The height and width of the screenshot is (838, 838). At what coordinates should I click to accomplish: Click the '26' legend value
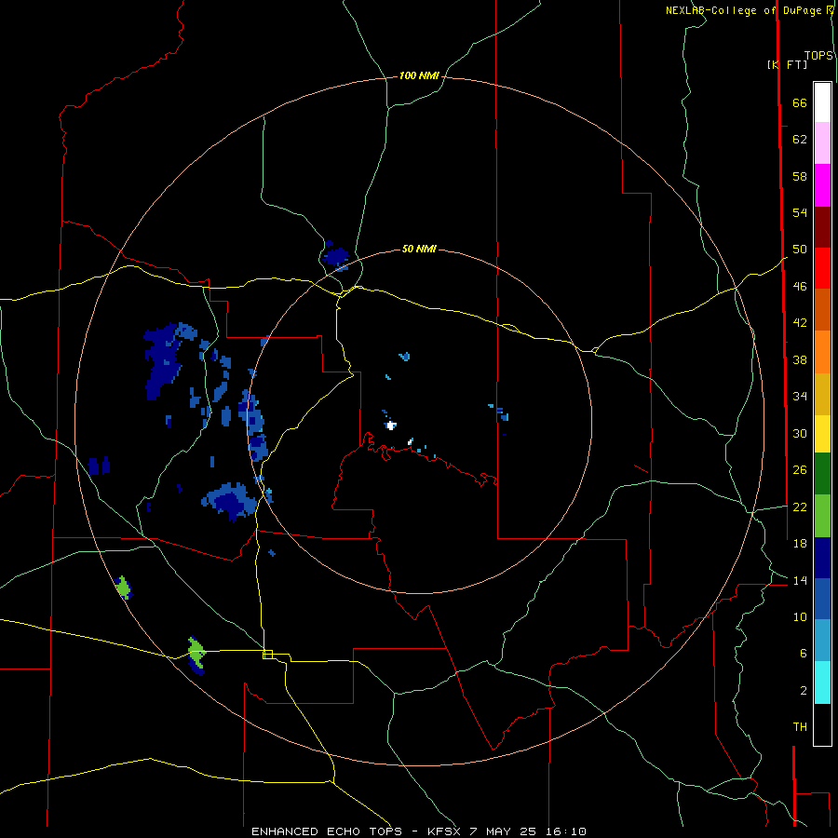[800, 470]
